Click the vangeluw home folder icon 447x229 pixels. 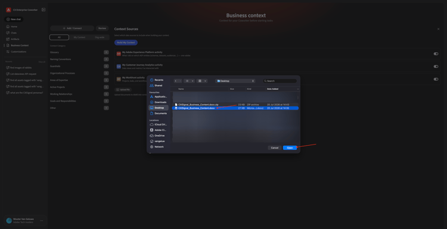[x=151, y=141]
